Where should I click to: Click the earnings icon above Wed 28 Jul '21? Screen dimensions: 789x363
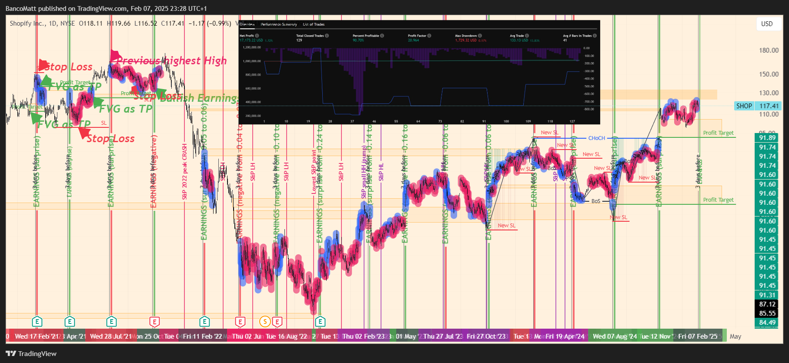pyautogui.click(x=111, y=322)
